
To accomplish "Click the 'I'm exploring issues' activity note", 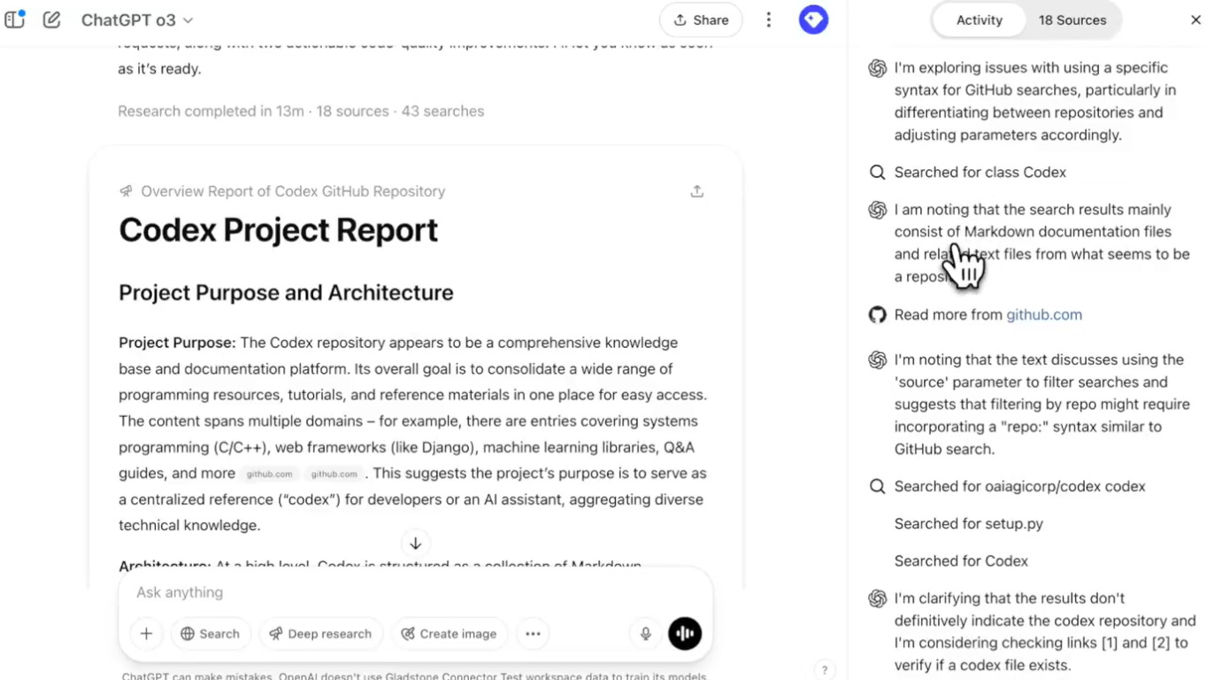I will pos(1035,101).
